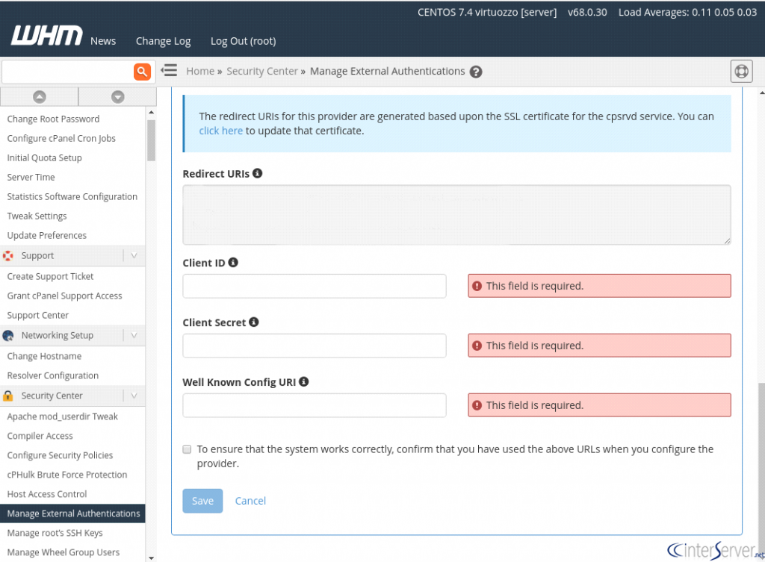This screenshot has width=765, height=562.
Task: Click the Cancel link
Action: (250, 501)
